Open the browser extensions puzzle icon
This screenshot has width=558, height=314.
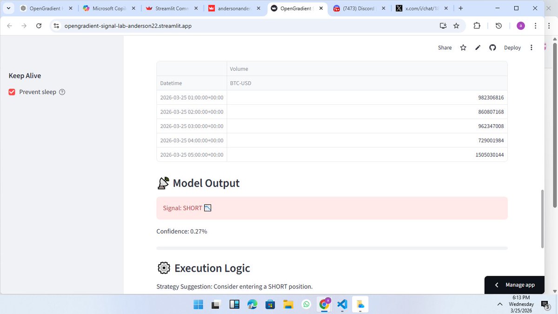pos(477,26)
